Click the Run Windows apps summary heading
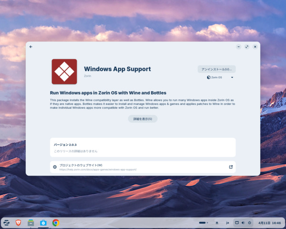The width and height of the screenshot is (286, 229). 108,93
